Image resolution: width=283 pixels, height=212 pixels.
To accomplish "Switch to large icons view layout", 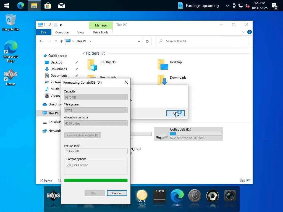I will click(x=248, y=181).
